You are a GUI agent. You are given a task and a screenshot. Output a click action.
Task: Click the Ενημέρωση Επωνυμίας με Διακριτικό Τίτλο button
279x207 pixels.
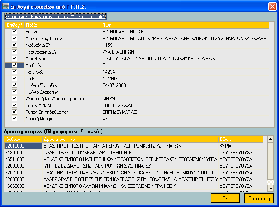[x=55, y=17]
